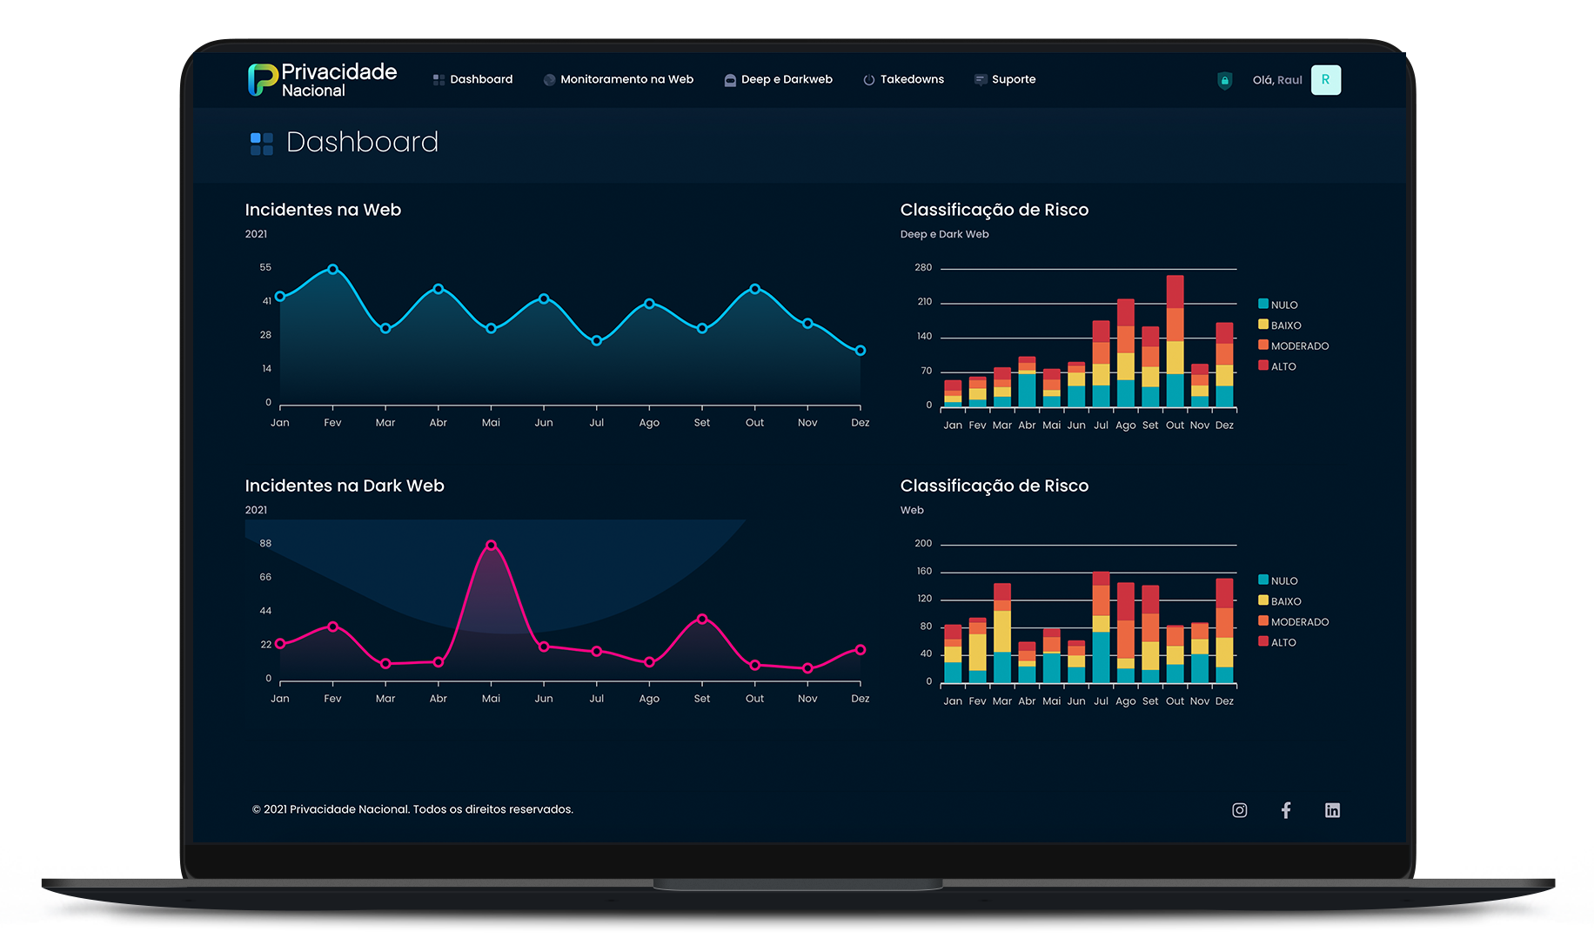Click the Incidentes na Web heading
Screen dimensions: 1594x952
[323, 210]
